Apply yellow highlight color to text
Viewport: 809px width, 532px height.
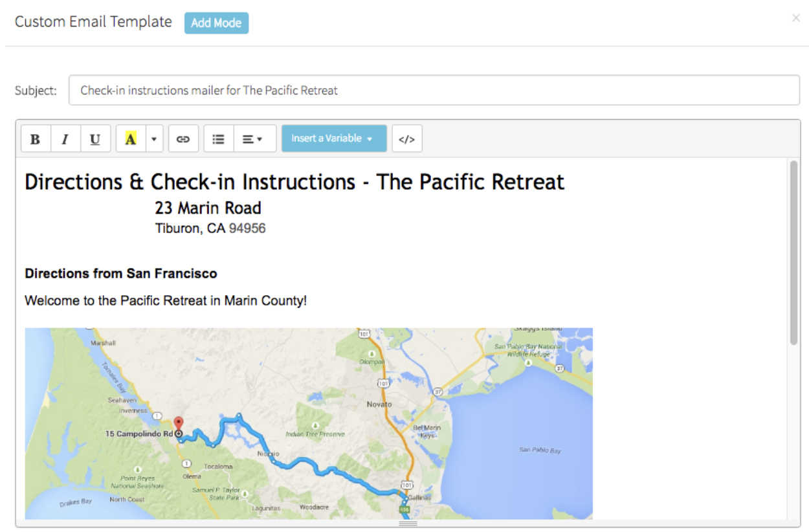pyautogui.click(x=131, y=139)
